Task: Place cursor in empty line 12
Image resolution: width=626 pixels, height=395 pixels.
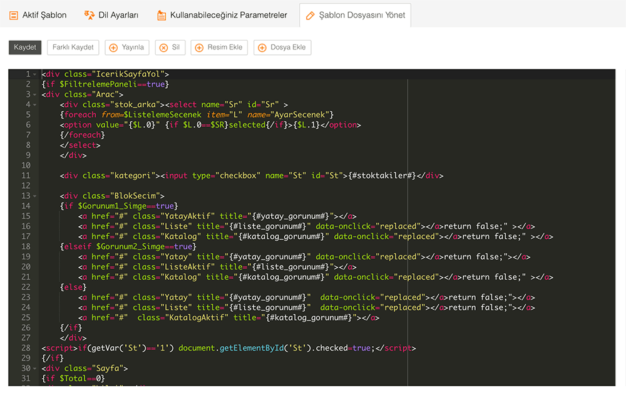Action: 327,186
